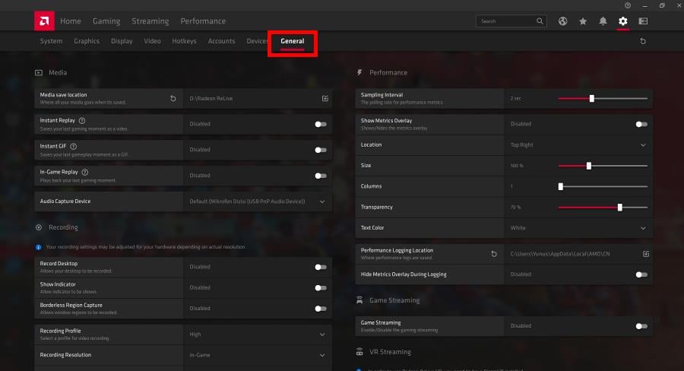Viewport: 684px width, 371px height.
Task: Enable Show Metrics Overlay switch
Action: (x=641, y=124)
